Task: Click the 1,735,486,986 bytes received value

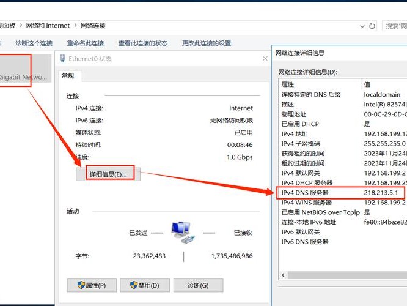Action: 232,256
